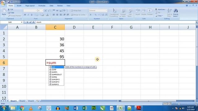The width and height of the screenshot is (198, 111).
Task: Expand the formula bar
Action: tap(197, 22)
